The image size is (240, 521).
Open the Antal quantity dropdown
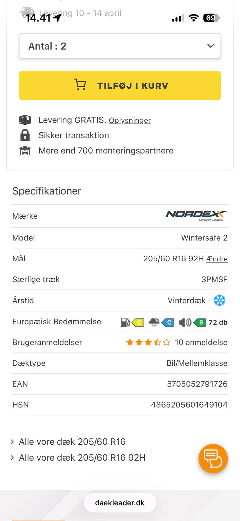(x=120, y=46)
